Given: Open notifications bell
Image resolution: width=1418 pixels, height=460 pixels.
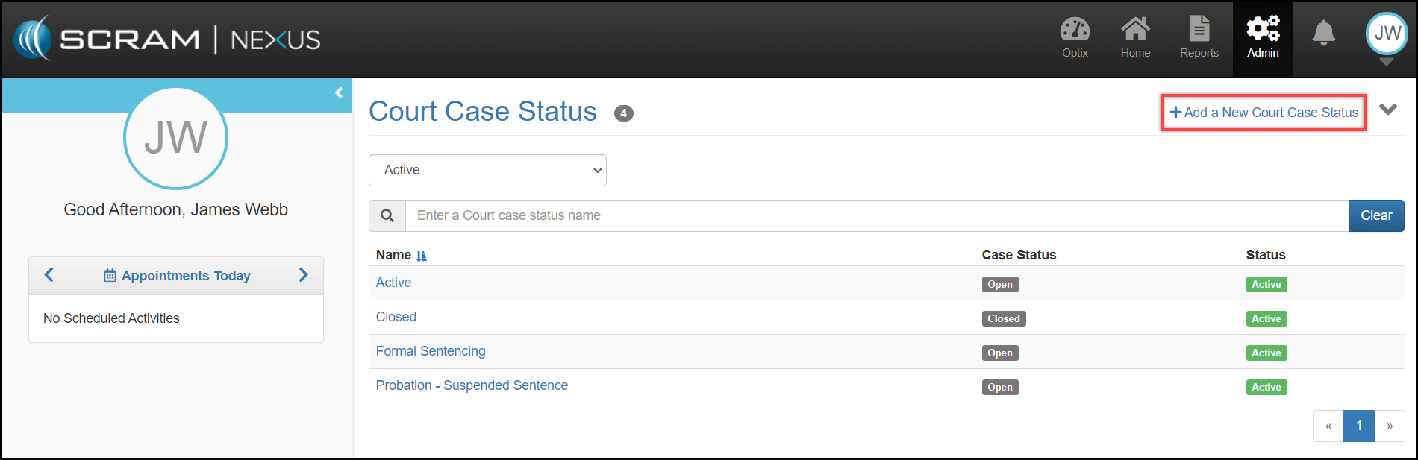Looking at the screenshot, I should click(1323, 34).
